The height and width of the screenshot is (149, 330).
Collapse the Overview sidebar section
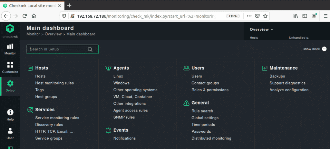click(272, 29)
